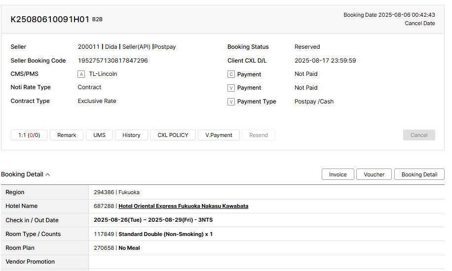
Task: Open the 1:1 (0/0) messages
Action: pos(29,135)
